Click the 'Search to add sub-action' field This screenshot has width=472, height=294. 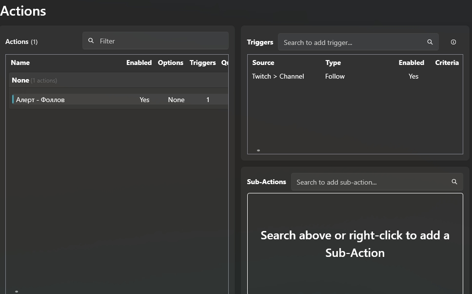(x=371, y=182)
